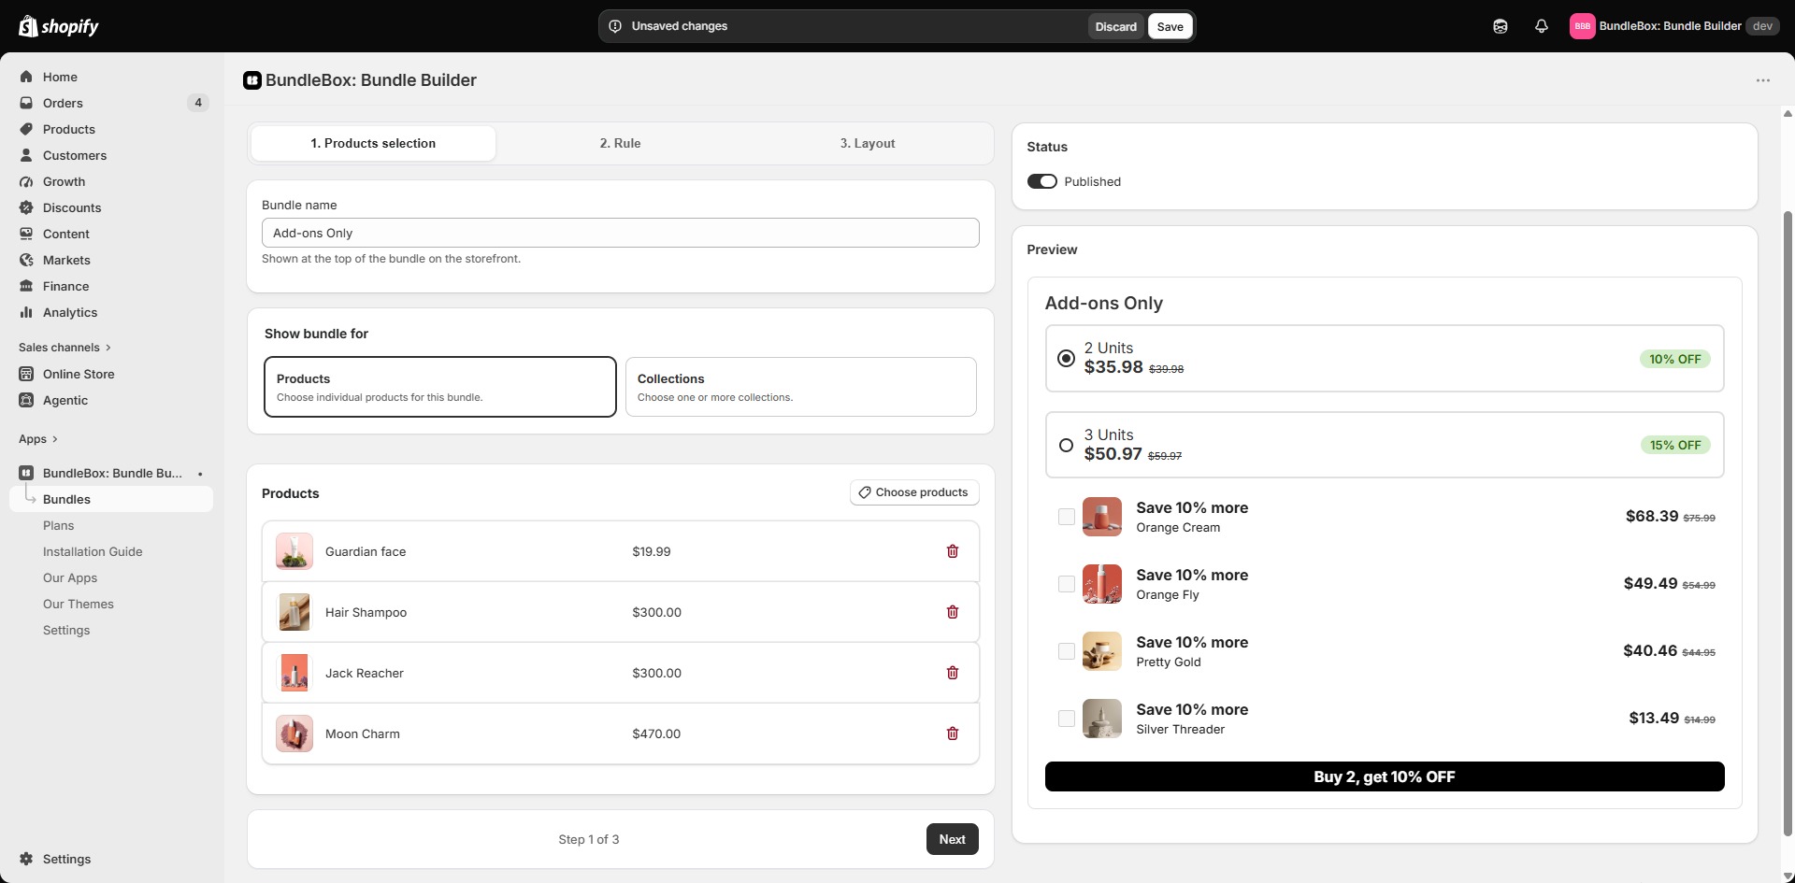Tick the Pretty Gold add-on checkbox

[x=1066, y=651]
